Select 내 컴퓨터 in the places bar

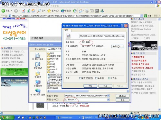click(x=38, y=83)
